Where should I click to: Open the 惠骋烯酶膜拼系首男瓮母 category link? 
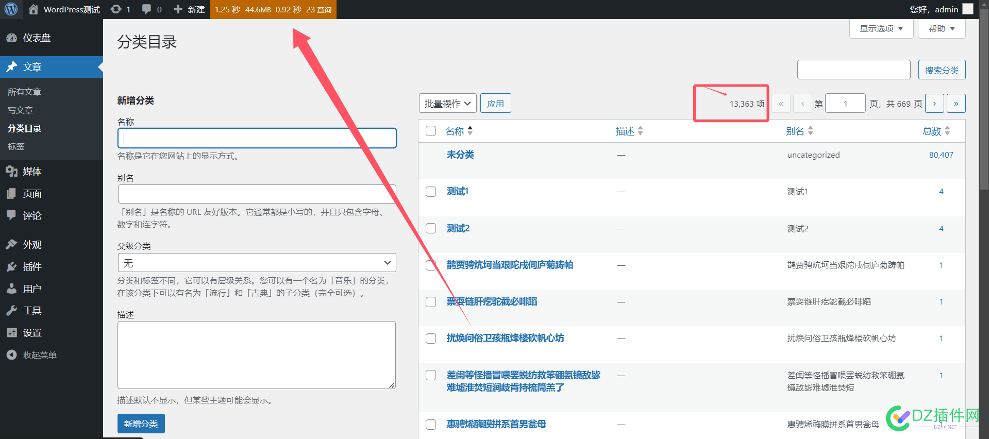(496, 424)
